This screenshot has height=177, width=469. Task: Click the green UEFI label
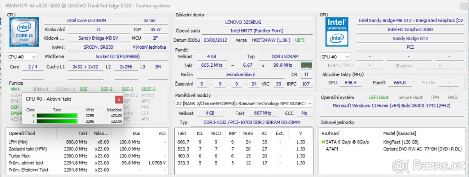(x=300, y=40)
